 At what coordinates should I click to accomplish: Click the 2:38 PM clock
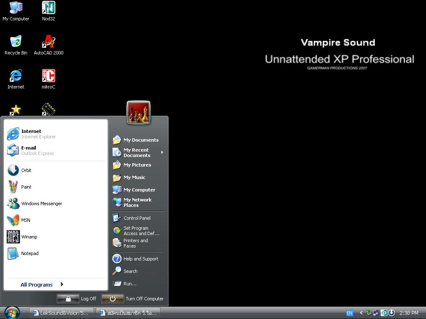pos(409,313)
